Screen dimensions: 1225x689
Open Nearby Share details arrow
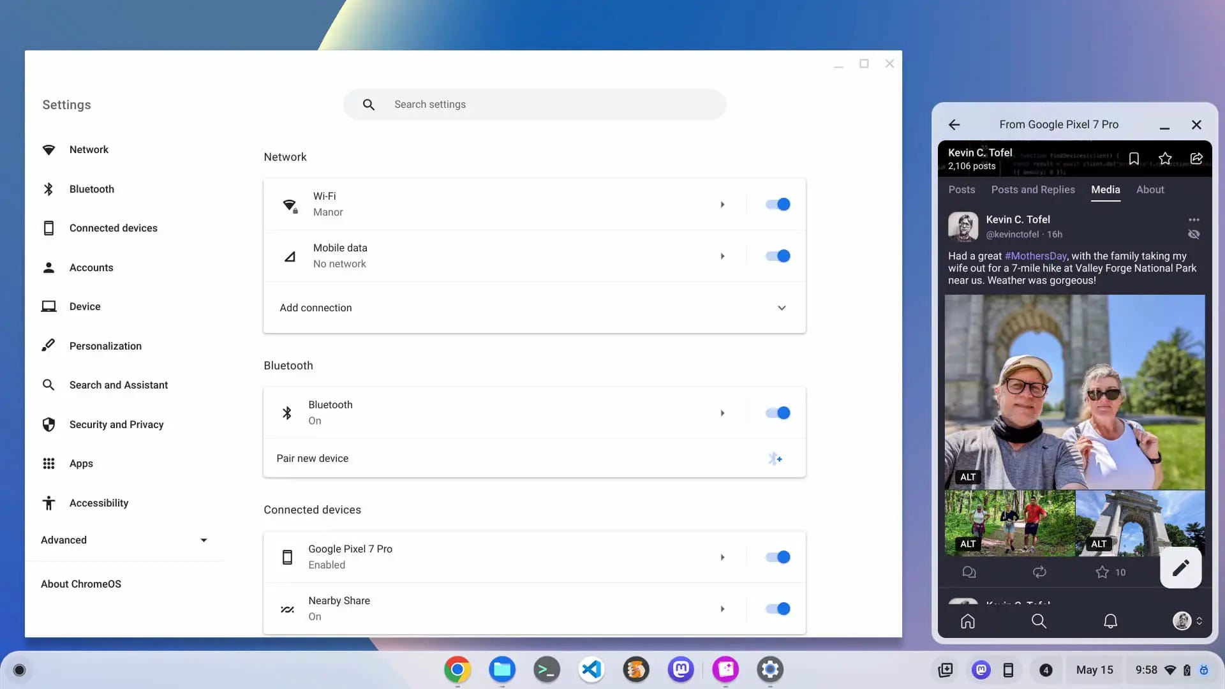(x=722, y=609)
